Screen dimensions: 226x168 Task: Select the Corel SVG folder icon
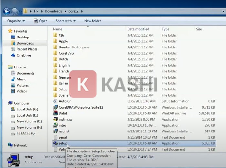(55, 53)
